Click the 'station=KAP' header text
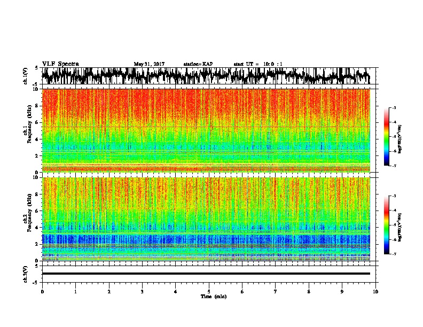This screenshot has width=423, height=327. coord(198,64)
